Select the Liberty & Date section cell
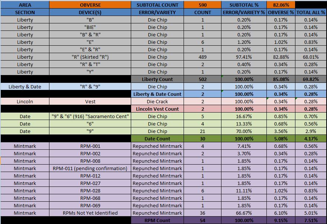Screen dimensions: 327x224 coord(25,87)
